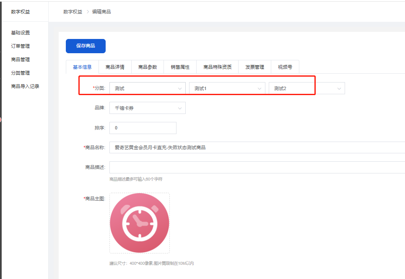Switch to the 基本信息 tab
405x279 pixels.
click(82, 67)
